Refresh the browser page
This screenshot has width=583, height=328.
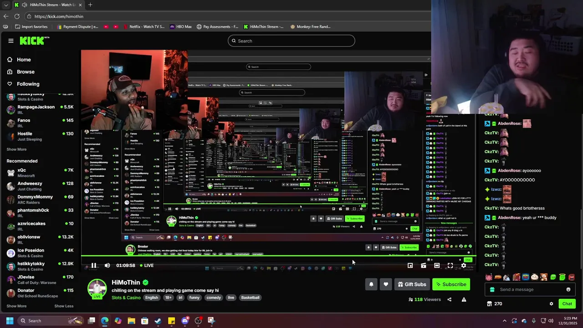pos(17,16)
